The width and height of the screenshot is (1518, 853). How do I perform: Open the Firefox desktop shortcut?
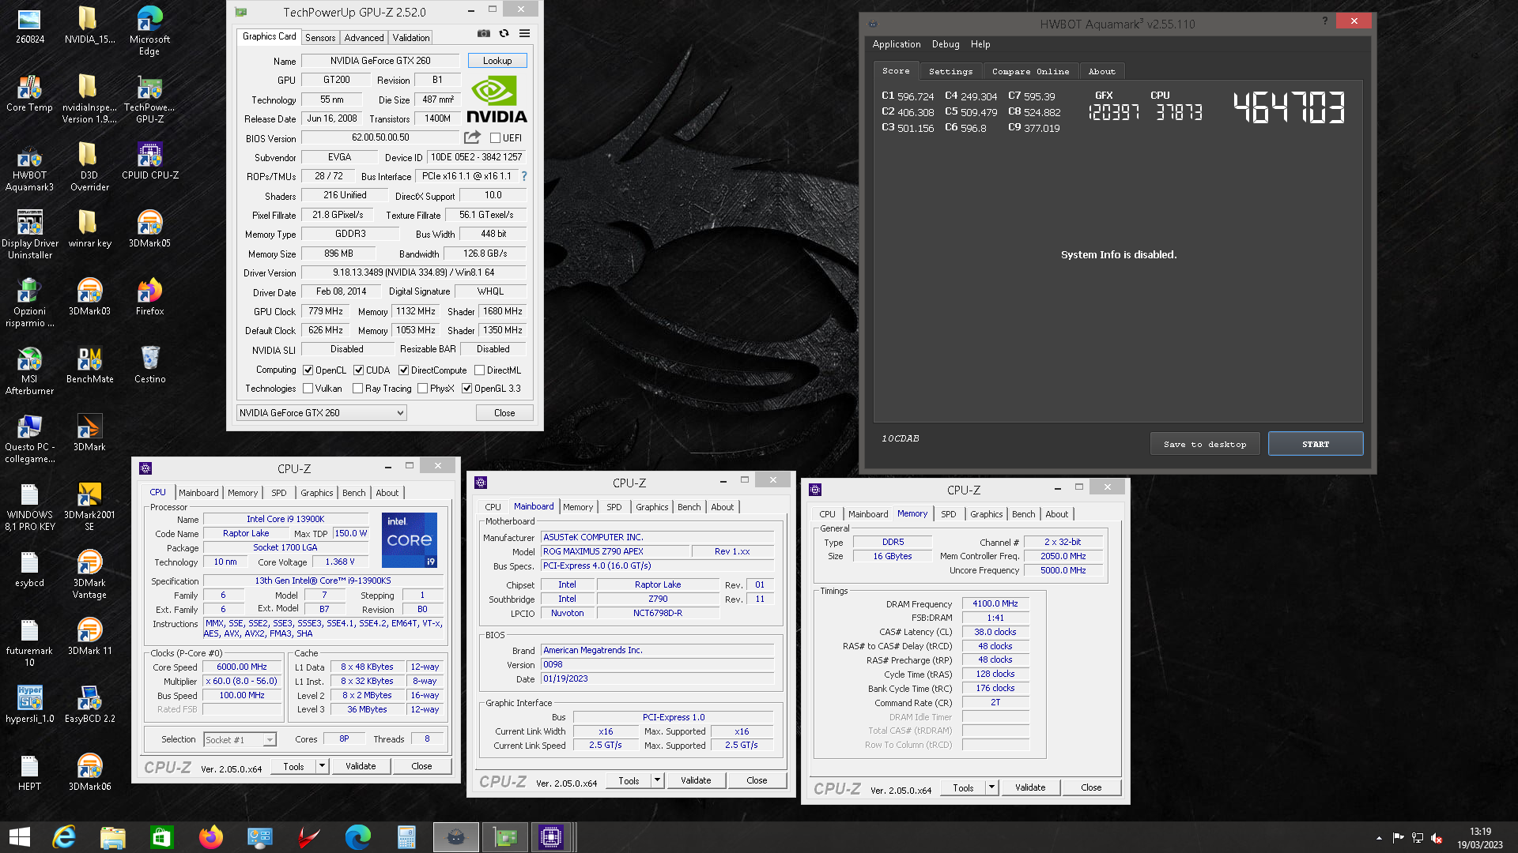click(149, 298)
